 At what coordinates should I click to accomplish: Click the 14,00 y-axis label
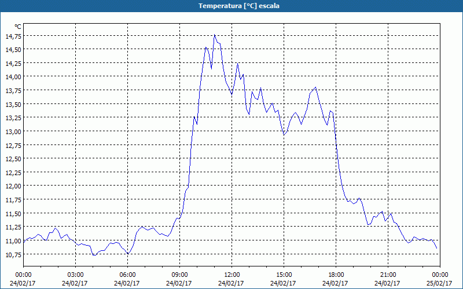pos(13,77)
